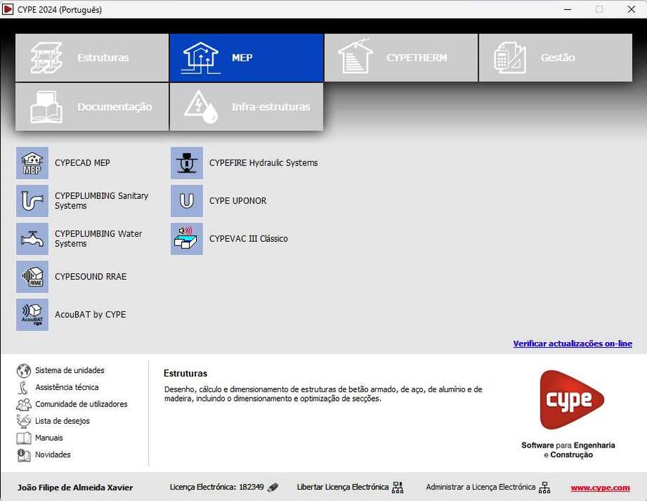Click the CYPEVAC III Clássico label
647x501 pixels.
(248, 239)
